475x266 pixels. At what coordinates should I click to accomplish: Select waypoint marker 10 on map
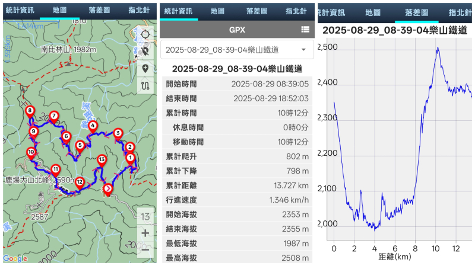point(31,153)
